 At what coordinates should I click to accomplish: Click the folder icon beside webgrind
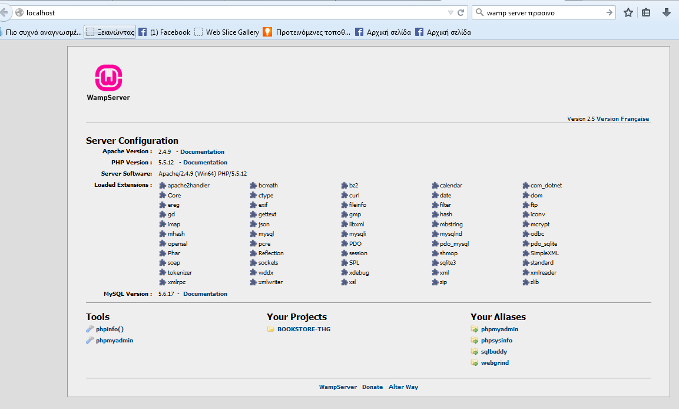point(475,363)
